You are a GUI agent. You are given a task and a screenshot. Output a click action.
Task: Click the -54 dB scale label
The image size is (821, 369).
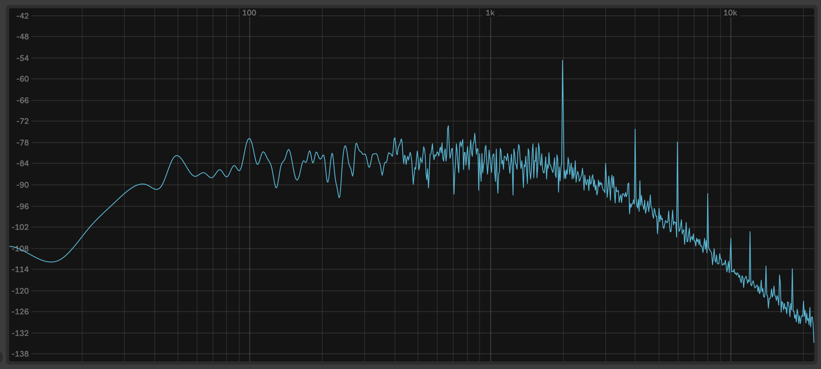tap(22, 58)
